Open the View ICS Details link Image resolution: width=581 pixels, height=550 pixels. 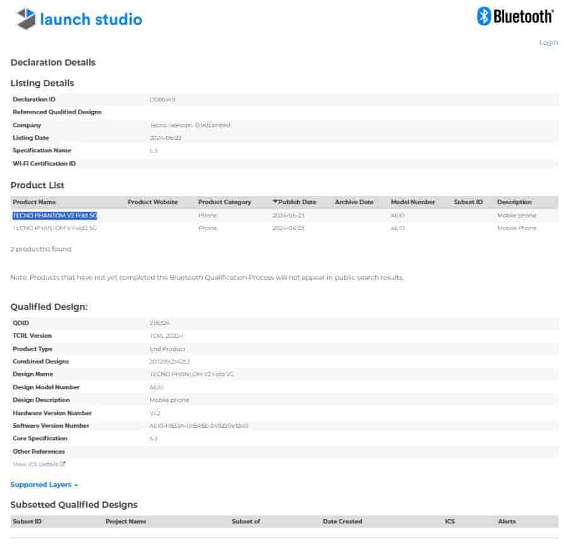[x=36, y=464]
